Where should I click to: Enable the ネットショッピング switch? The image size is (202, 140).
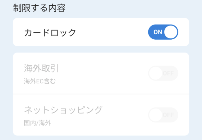[x=163, y=115]
